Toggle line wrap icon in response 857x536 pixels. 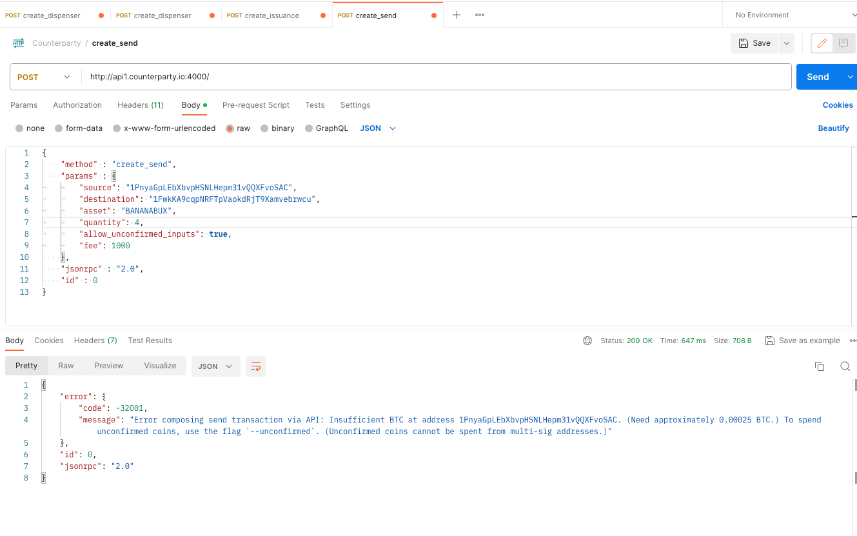tap(256, 366)
